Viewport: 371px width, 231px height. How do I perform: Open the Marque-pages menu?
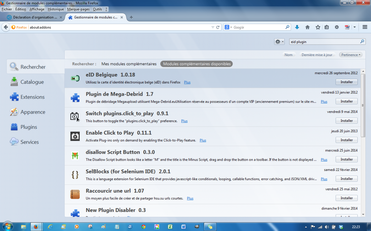79,9
